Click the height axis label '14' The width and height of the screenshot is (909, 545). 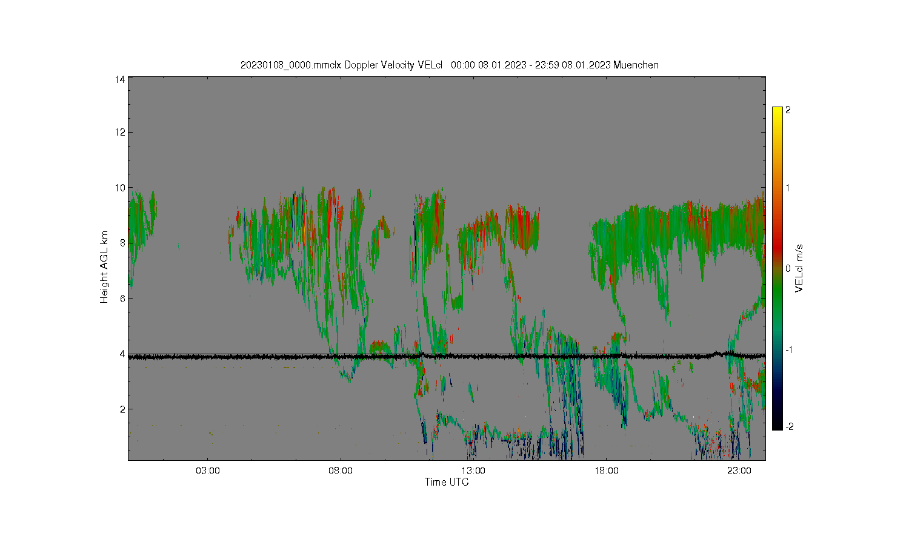(x=119, y=79)
